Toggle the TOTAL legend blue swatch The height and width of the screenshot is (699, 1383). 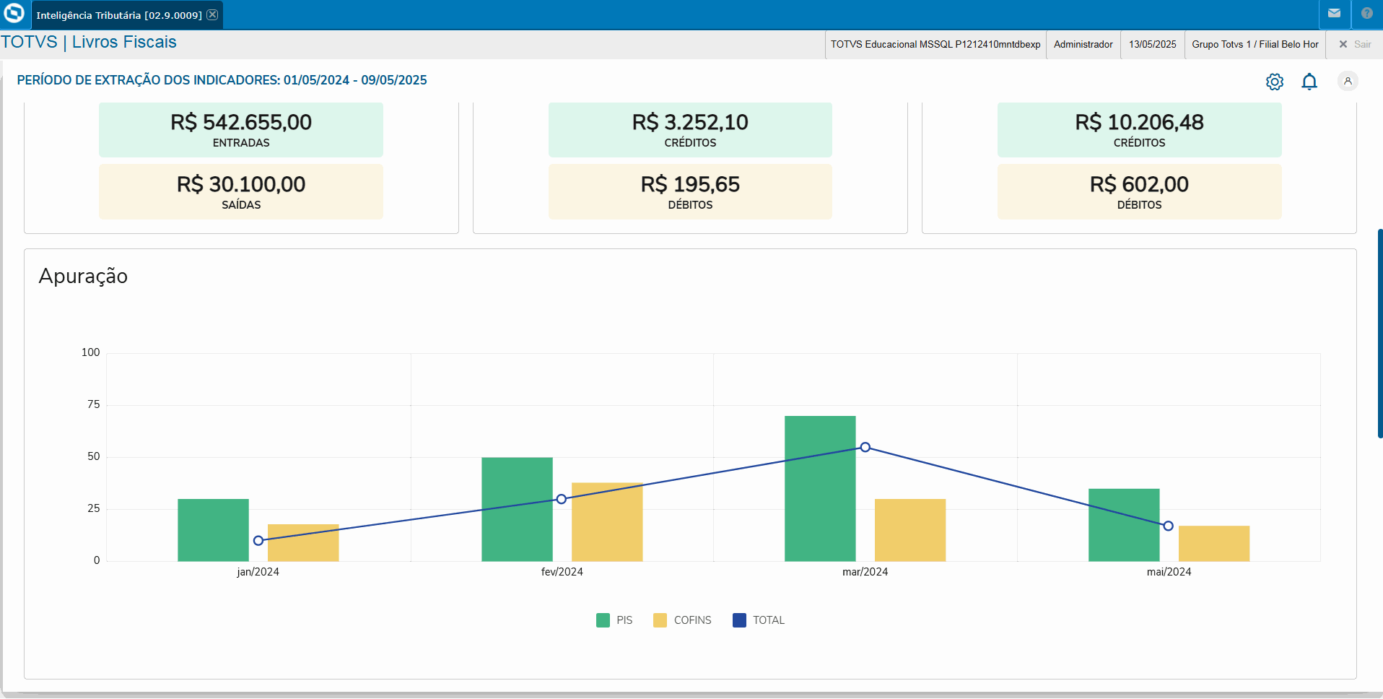pyautogui.click(x=739, y=620)
